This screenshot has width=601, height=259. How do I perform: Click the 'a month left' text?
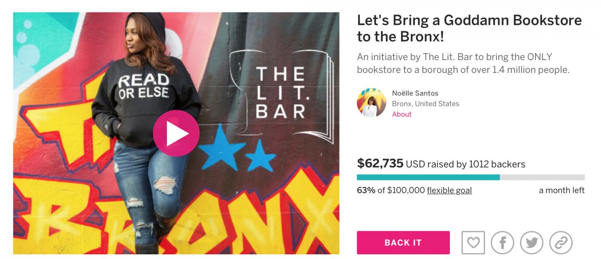(x=562, y=190)
